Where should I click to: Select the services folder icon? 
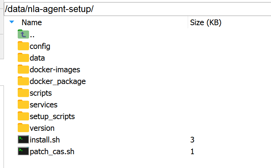coord(23,105)
